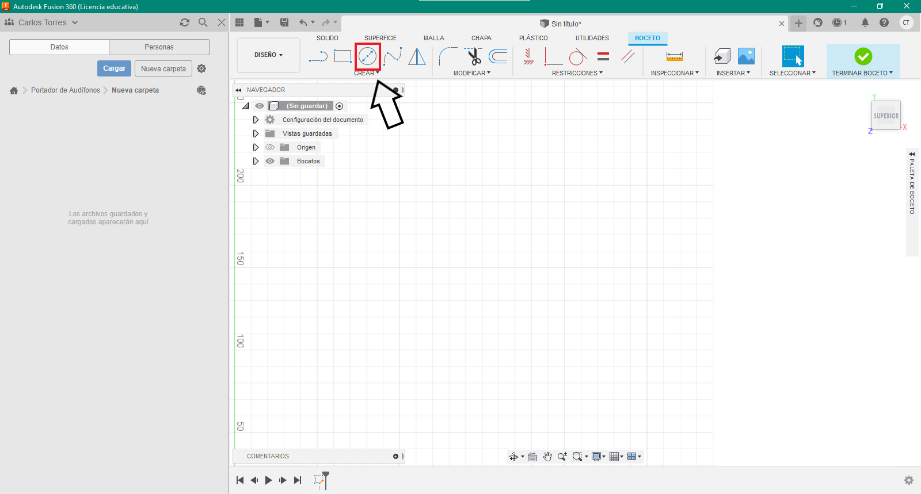The height and width of the screenshot is (494, 921).
Task: Click the Cargar upload button
Action: point(114,68)
